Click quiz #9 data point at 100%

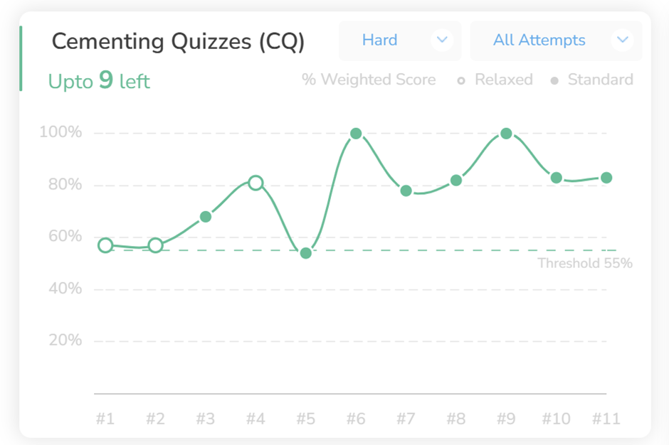tap(506, 134)
